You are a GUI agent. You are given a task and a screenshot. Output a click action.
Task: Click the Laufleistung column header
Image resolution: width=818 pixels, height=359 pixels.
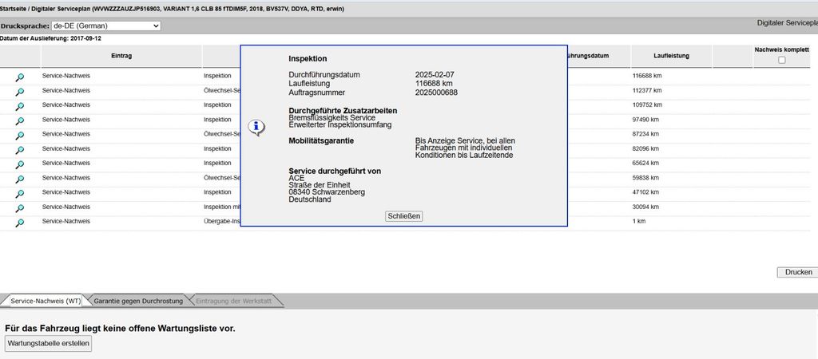pos(671,56)
